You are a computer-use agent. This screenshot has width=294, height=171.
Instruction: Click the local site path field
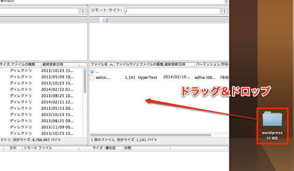click(x=39, y=11)
